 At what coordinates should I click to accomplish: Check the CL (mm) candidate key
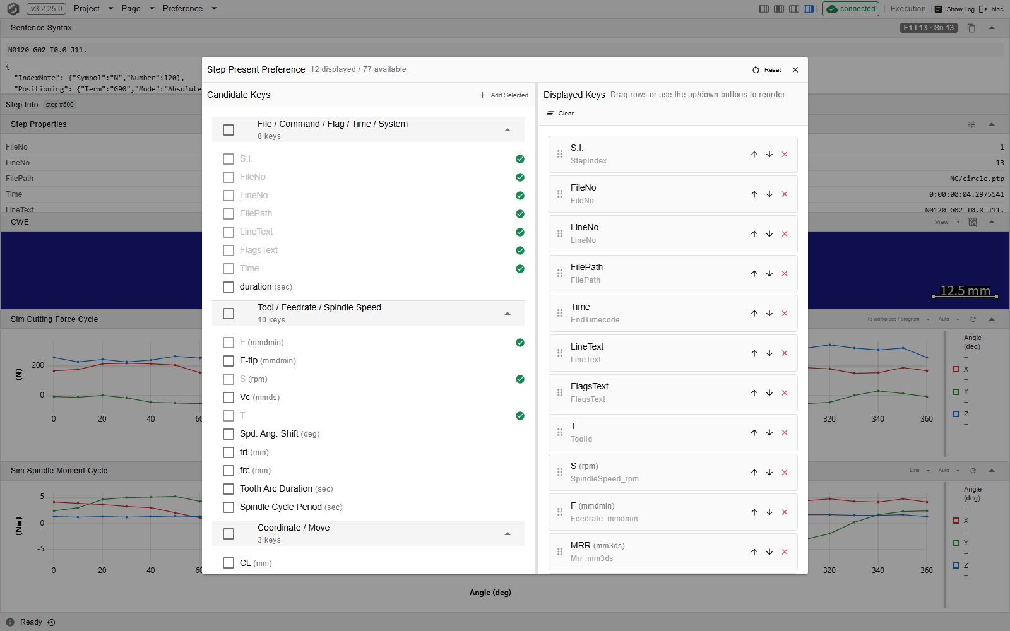click(x=229, y=563)
